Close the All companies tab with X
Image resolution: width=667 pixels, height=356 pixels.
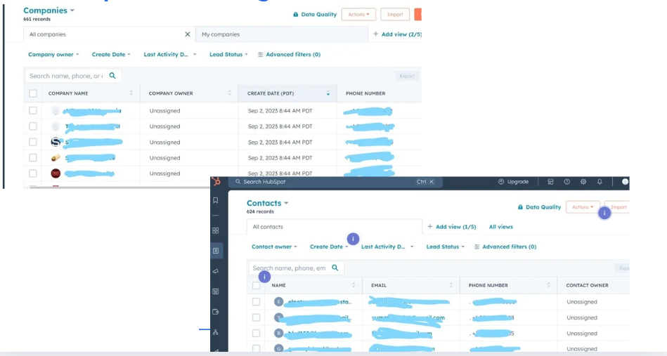click(x=188, y=34)
